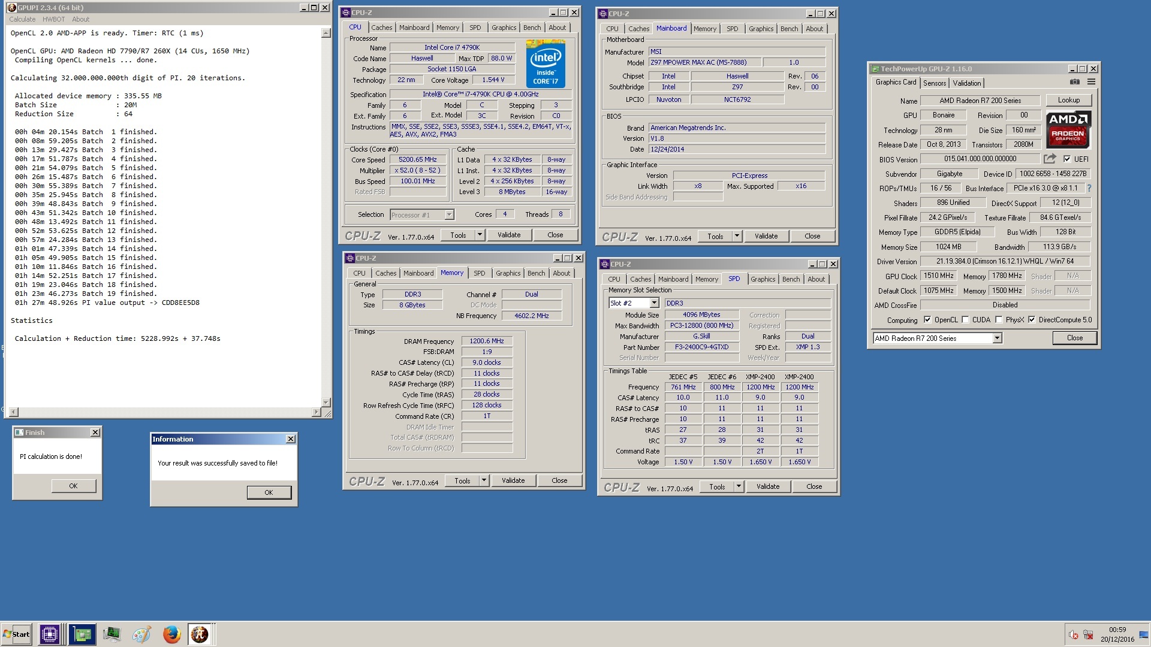Expand Tools arrow in CPU-Z SPD window
The image size is (1151, 647).
(x=739, y=487)
